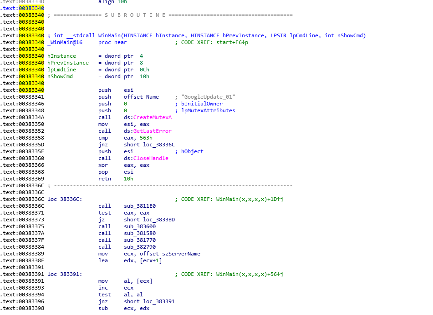Viewport: 433px width, 315px height.
Task: Select the CloseHandle function name
Action: (151, 158)
